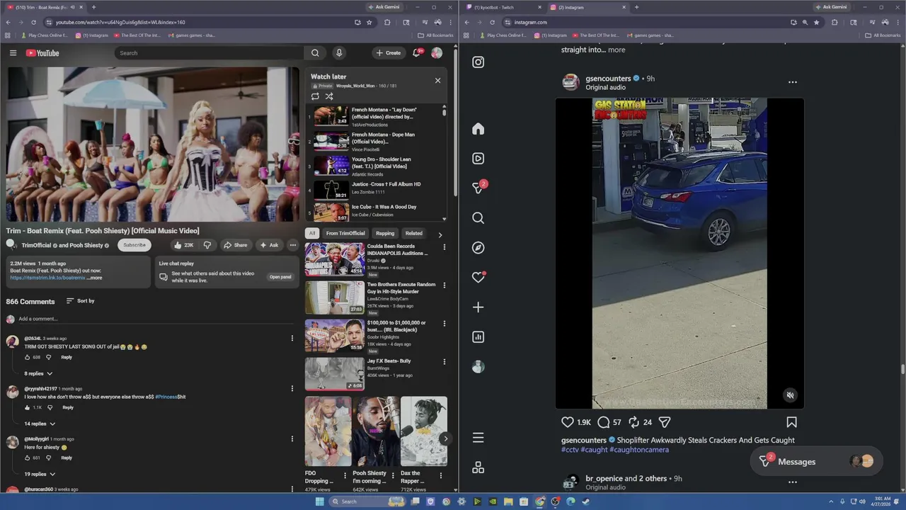Click the Add a comment field
The image size is (906, 510).
(x=156, y=319)
